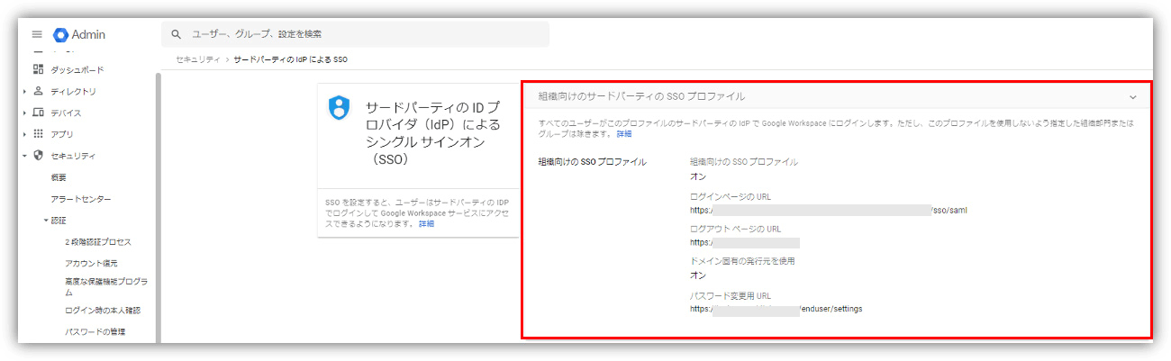The height and width of the screenshot is (361, 1171).
Task: Click the セキュリティ shield icon in sidebar
Action: [x=38, y=156]
